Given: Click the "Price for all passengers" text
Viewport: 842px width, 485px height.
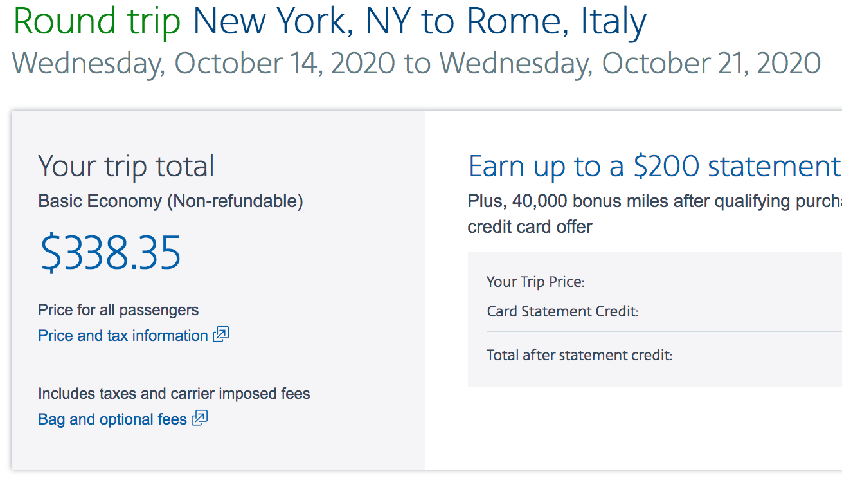Looking at the screenshot, I should point(118,310).
